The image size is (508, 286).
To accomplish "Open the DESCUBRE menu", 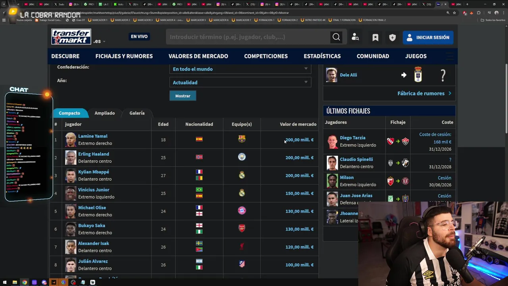I will pos(65,56).
